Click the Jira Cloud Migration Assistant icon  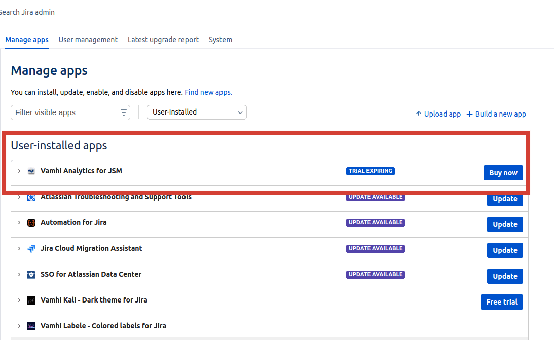click(x=31, y=249)
